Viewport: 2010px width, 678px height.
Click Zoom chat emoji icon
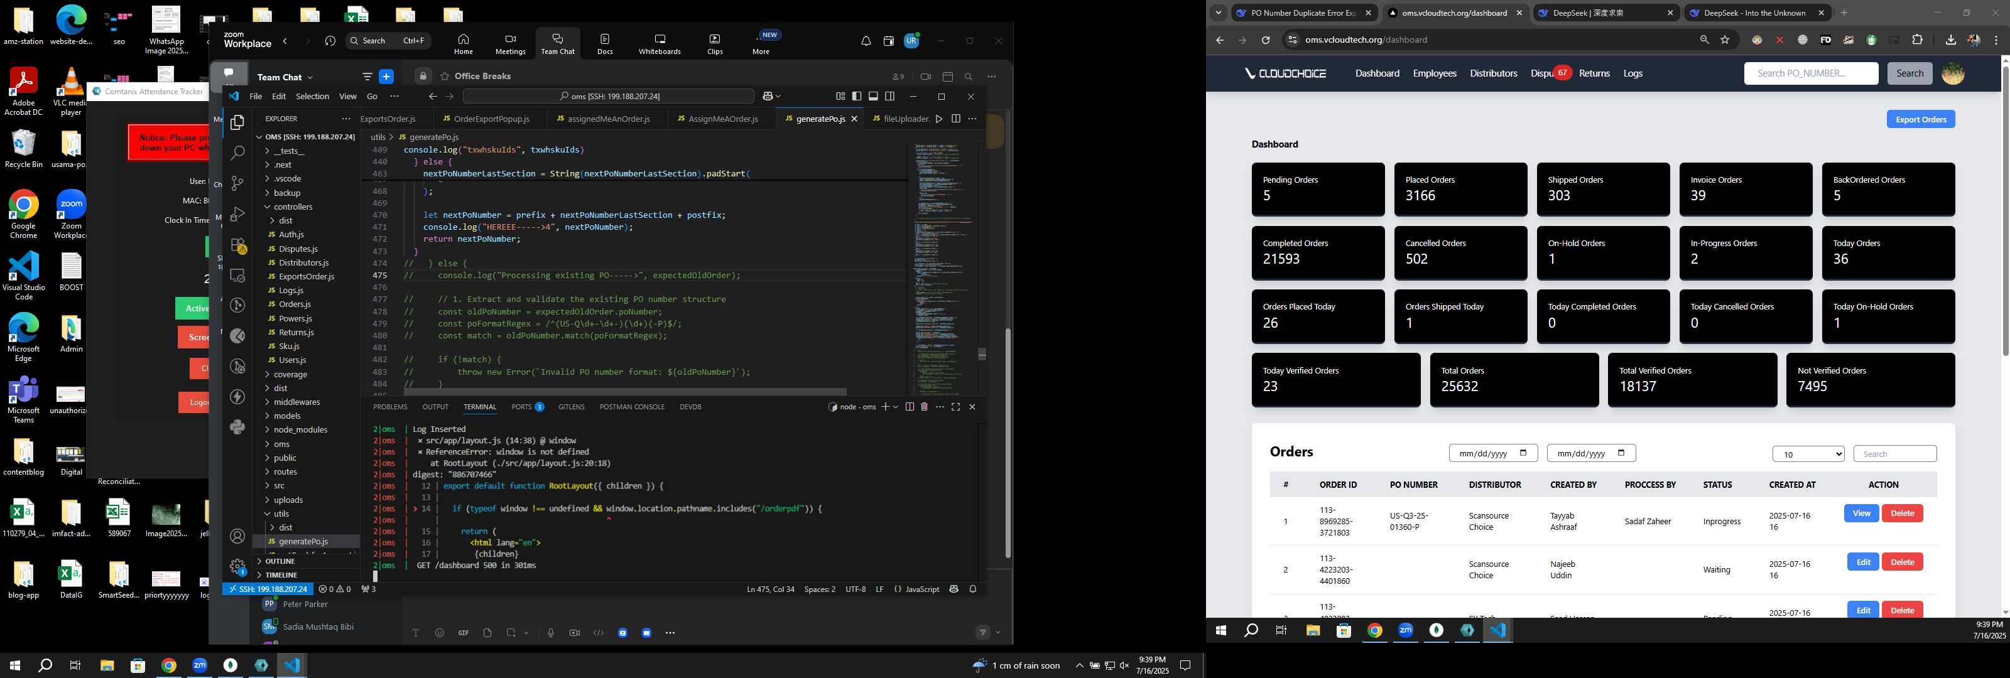(439, 633)
